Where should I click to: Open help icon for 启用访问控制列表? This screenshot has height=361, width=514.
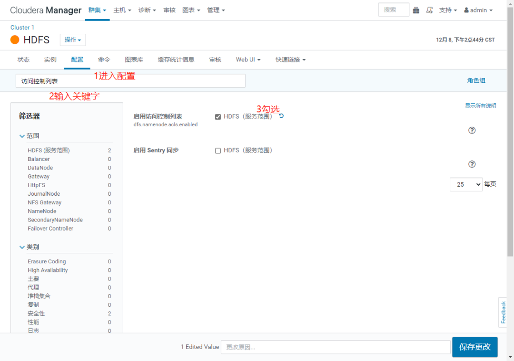(x=472, y=130)
